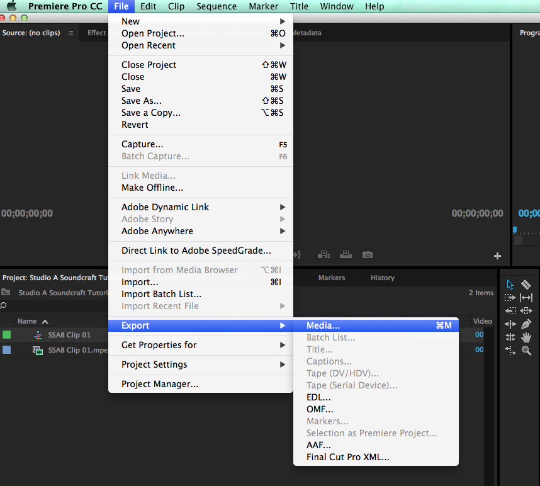Click the SSAB Clip 01.mpeg clip icon

coord(38,351)
